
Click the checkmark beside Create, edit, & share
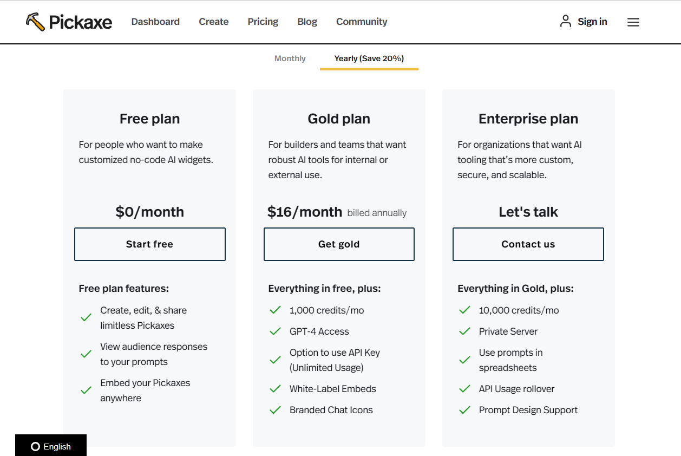(86, 318)
